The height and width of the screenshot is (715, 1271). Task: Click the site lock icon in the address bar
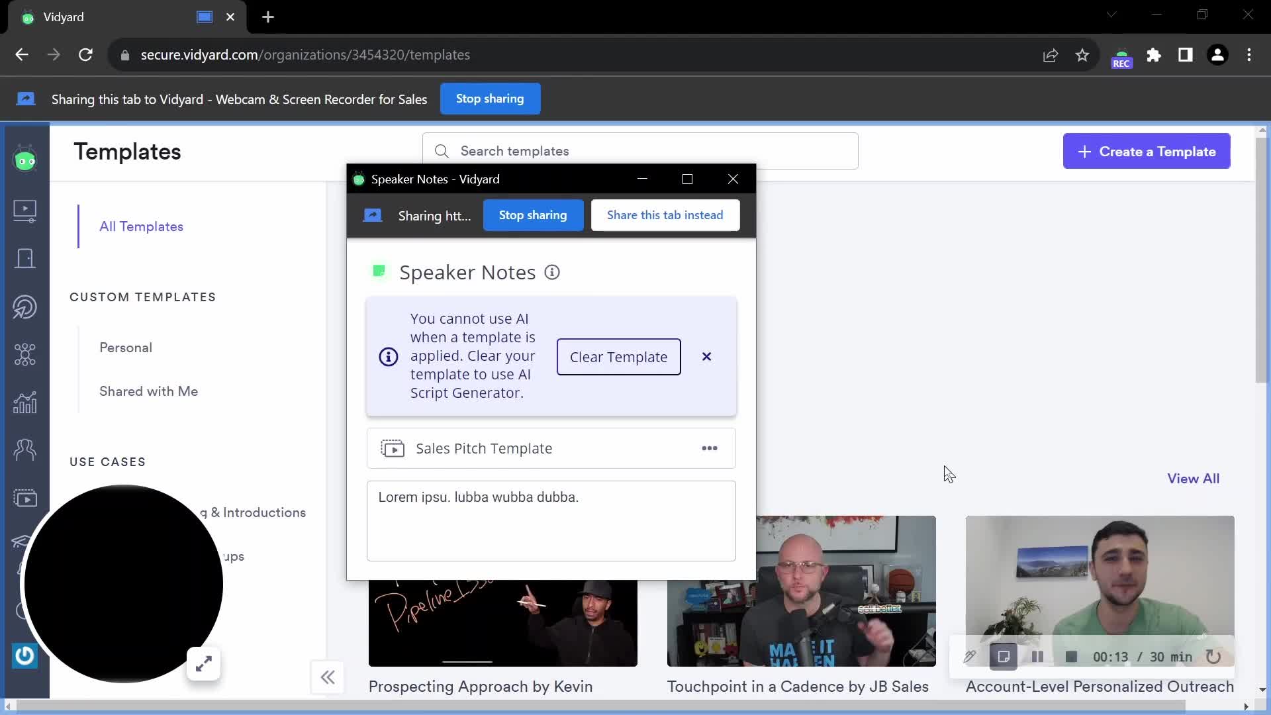click(124, 55)
